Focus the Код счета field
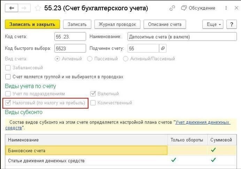The height and width of the screenshot is (169, 241). [x=70, y=37]
